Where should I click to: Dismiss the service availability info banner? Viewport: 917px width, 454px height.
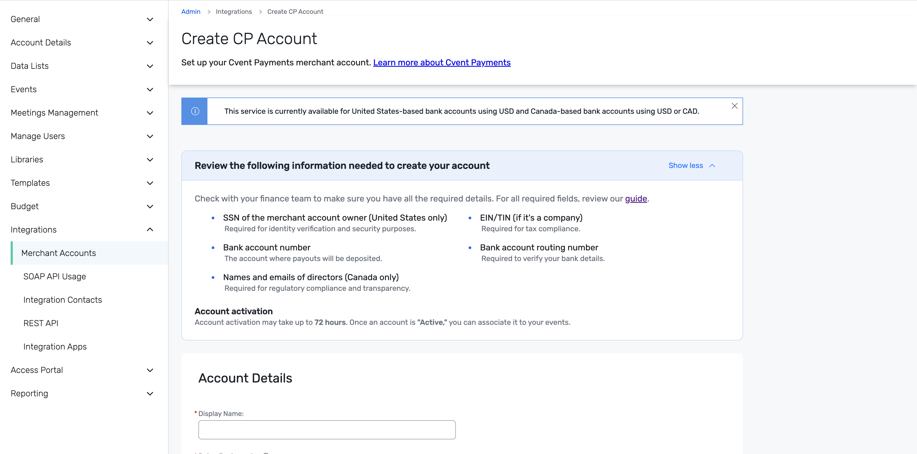[x=734, y=106]
